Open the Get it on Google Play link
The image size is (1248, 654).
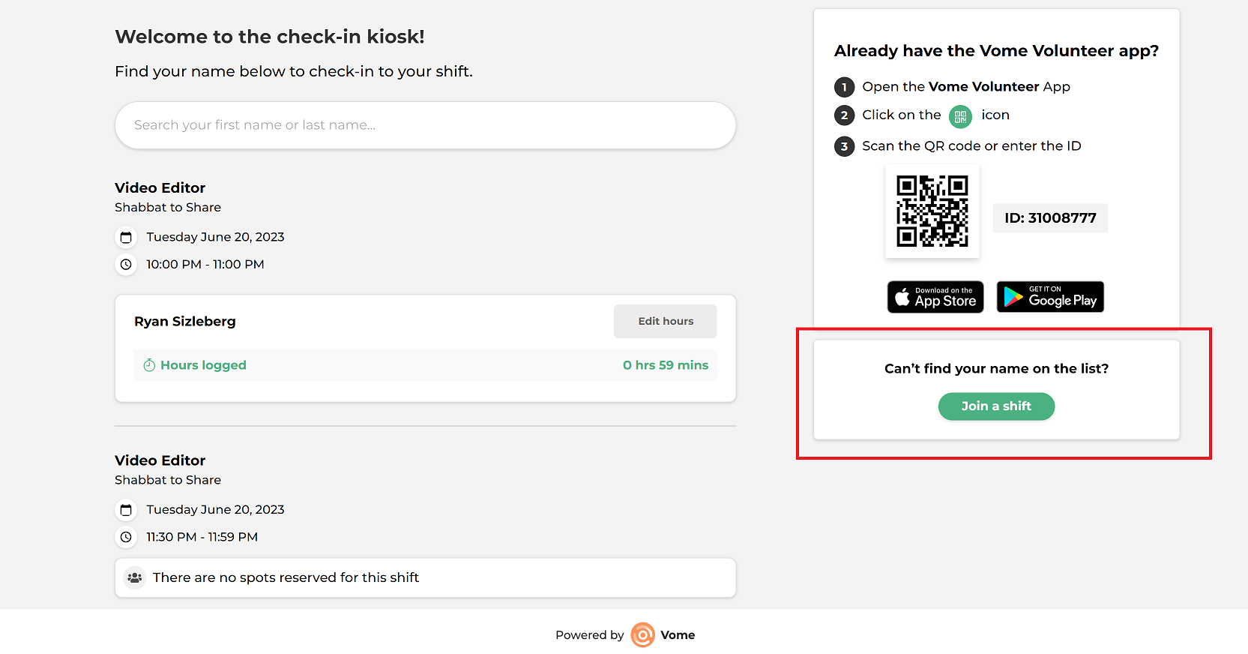pos(1049,296)
